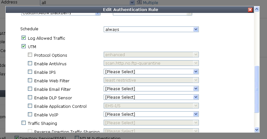Check Enable Application Control

(30, 106)
